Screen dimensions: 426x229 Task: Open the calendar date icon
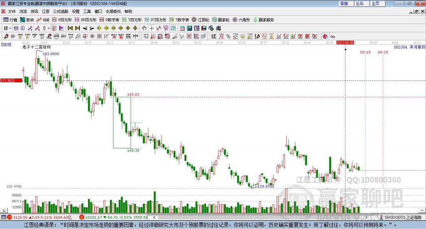[182, 28]
